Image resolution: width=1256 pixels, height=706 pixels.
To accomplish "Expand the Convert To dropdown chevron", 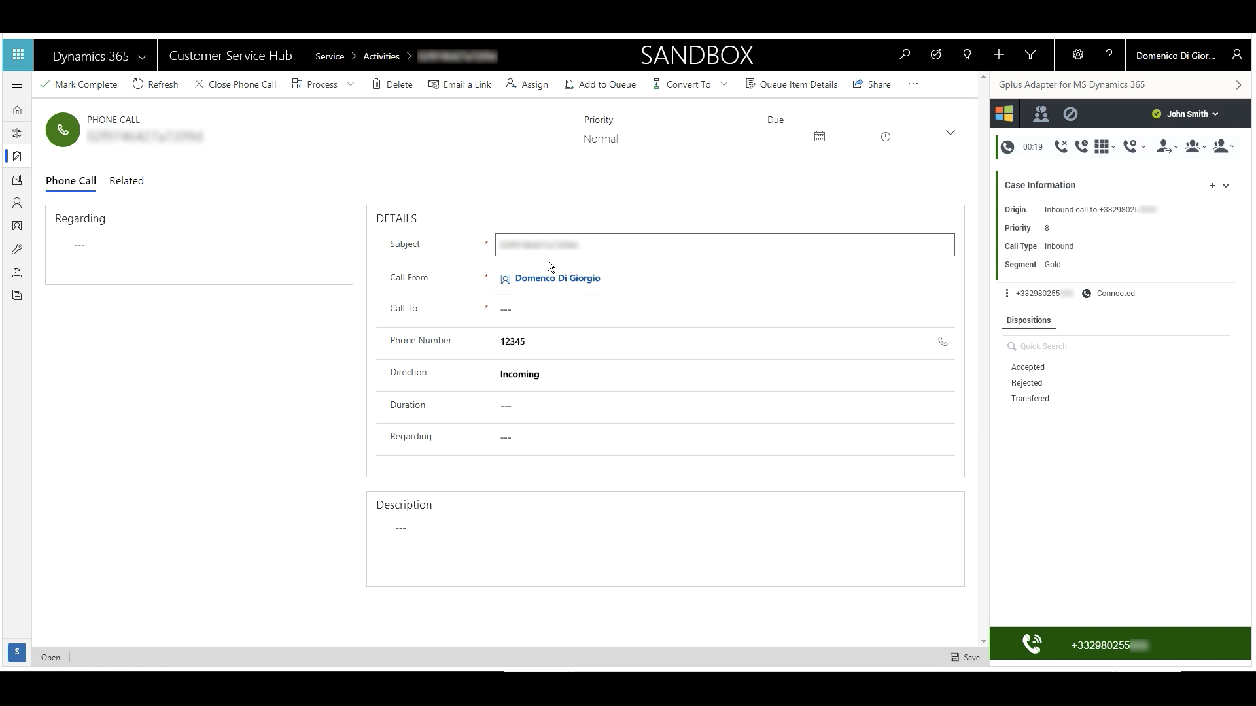I will 724,84.
